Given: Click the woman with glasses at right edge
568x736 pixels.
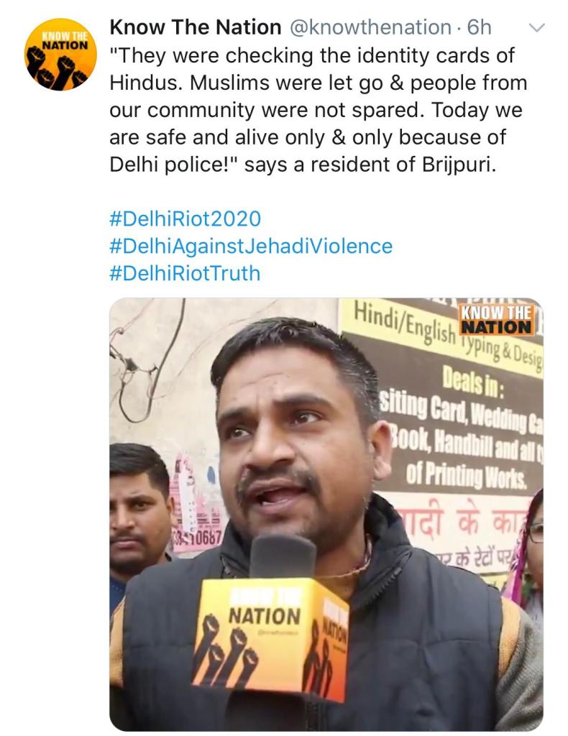Looking at the screenshot, I should pos(527,554).
